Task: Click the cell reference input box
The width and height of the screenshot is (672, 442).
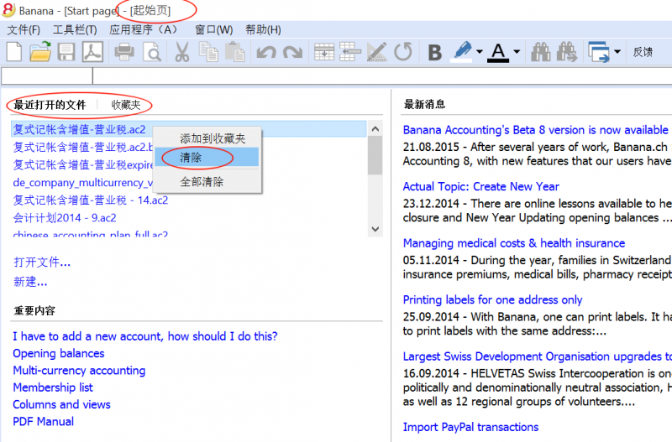Action: (47, 76)
